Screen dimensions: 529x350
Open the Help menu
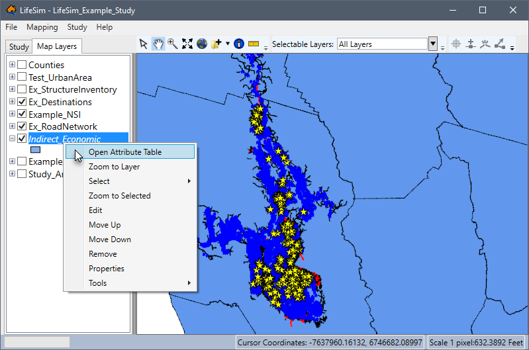[x=104, y=27]
